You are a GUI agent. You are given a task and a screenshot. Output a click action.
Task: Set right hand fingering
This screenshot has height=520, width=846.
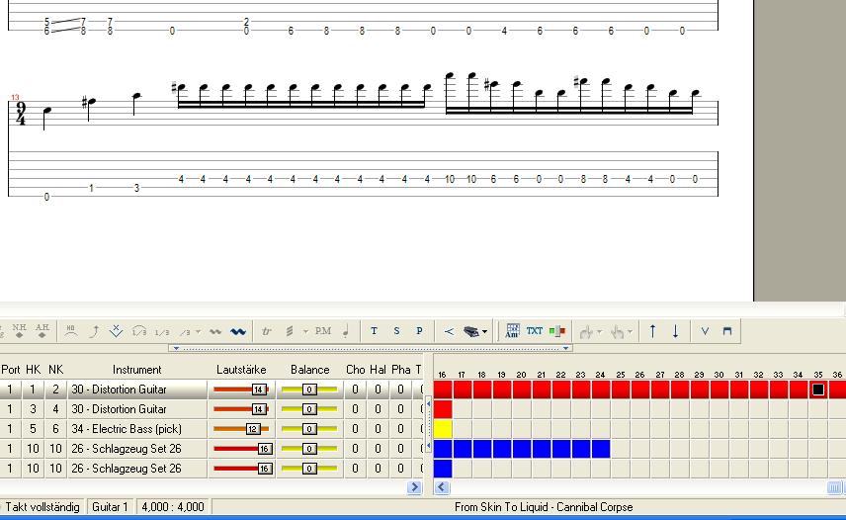click(x=617, y=331)
